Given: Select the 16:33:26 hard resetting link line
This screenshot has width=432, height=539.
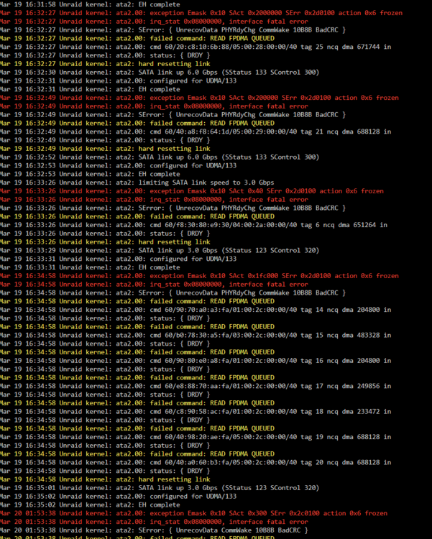Looking at the screenshot, I should 105,242.
